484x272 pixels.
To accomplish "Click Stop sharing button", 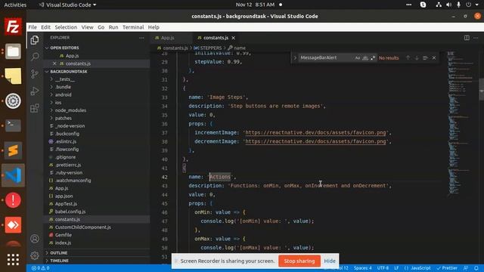I will tap(299, 261).
